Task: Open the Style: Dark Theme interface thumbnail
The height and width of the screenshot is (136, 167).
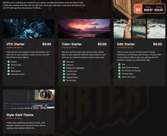Action: (29, 99)
